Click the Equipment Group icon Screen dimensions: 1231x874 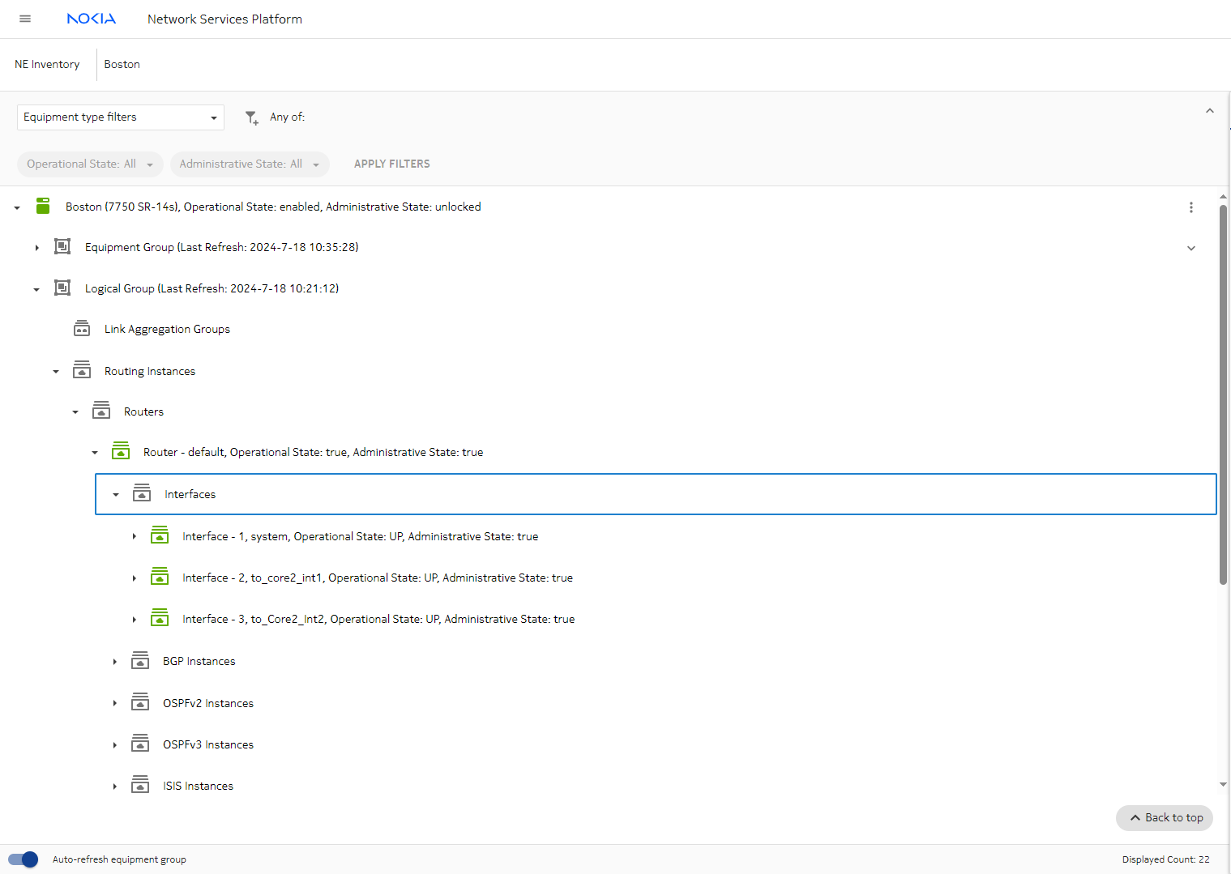[x=62, y=247]
